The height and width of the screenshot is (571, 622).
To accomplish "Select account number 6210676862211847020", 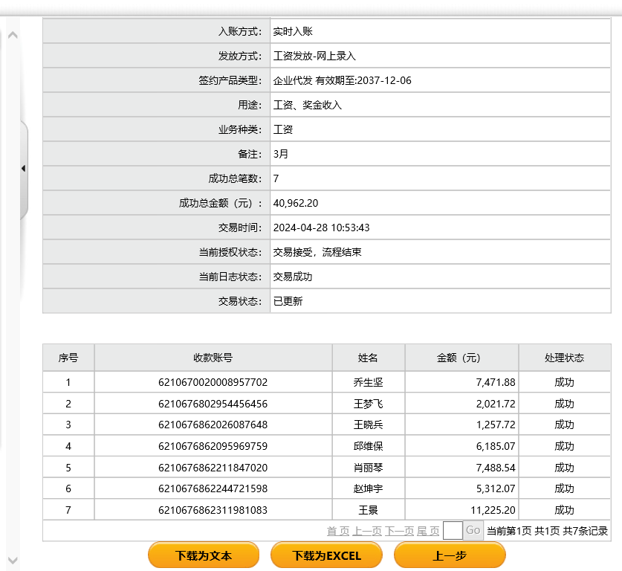I will [213, 468].
